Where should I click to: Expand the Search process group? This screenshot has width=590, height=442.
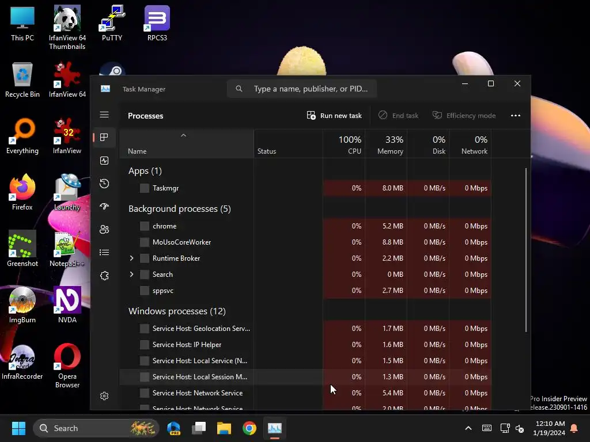coord(131,275)
